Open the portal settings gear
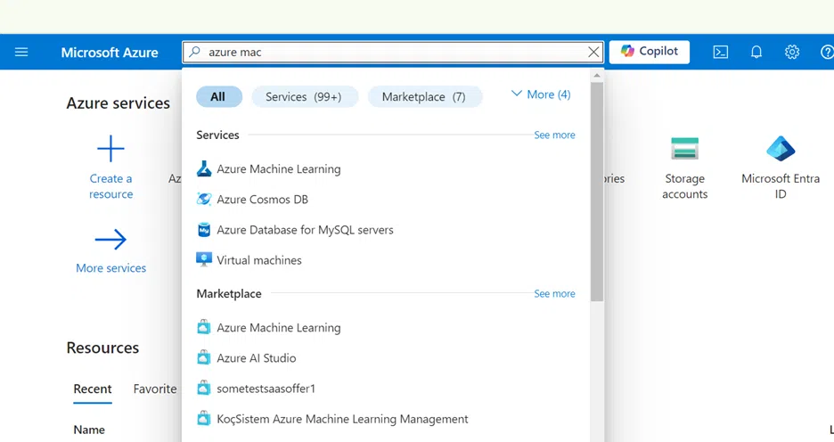834x442 pixels. (792, 52)
